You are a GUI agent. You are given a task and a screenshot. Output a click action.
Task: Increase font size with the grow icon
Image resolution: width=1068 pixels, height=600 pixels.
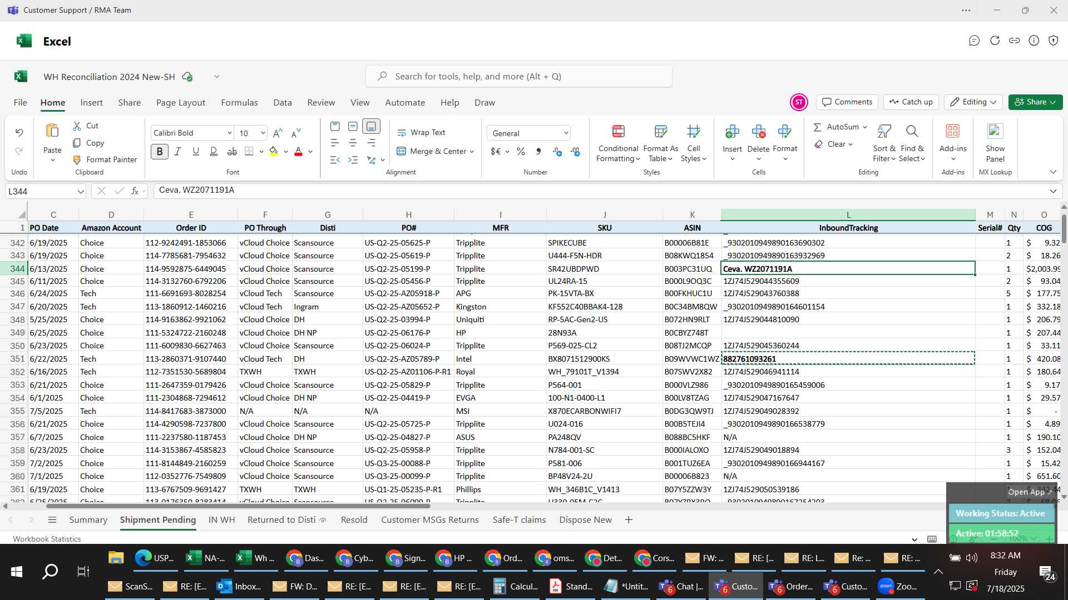coord(278,133)
